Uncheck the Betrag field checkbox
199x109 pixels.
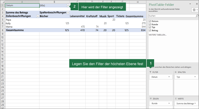tap(150, 30)
